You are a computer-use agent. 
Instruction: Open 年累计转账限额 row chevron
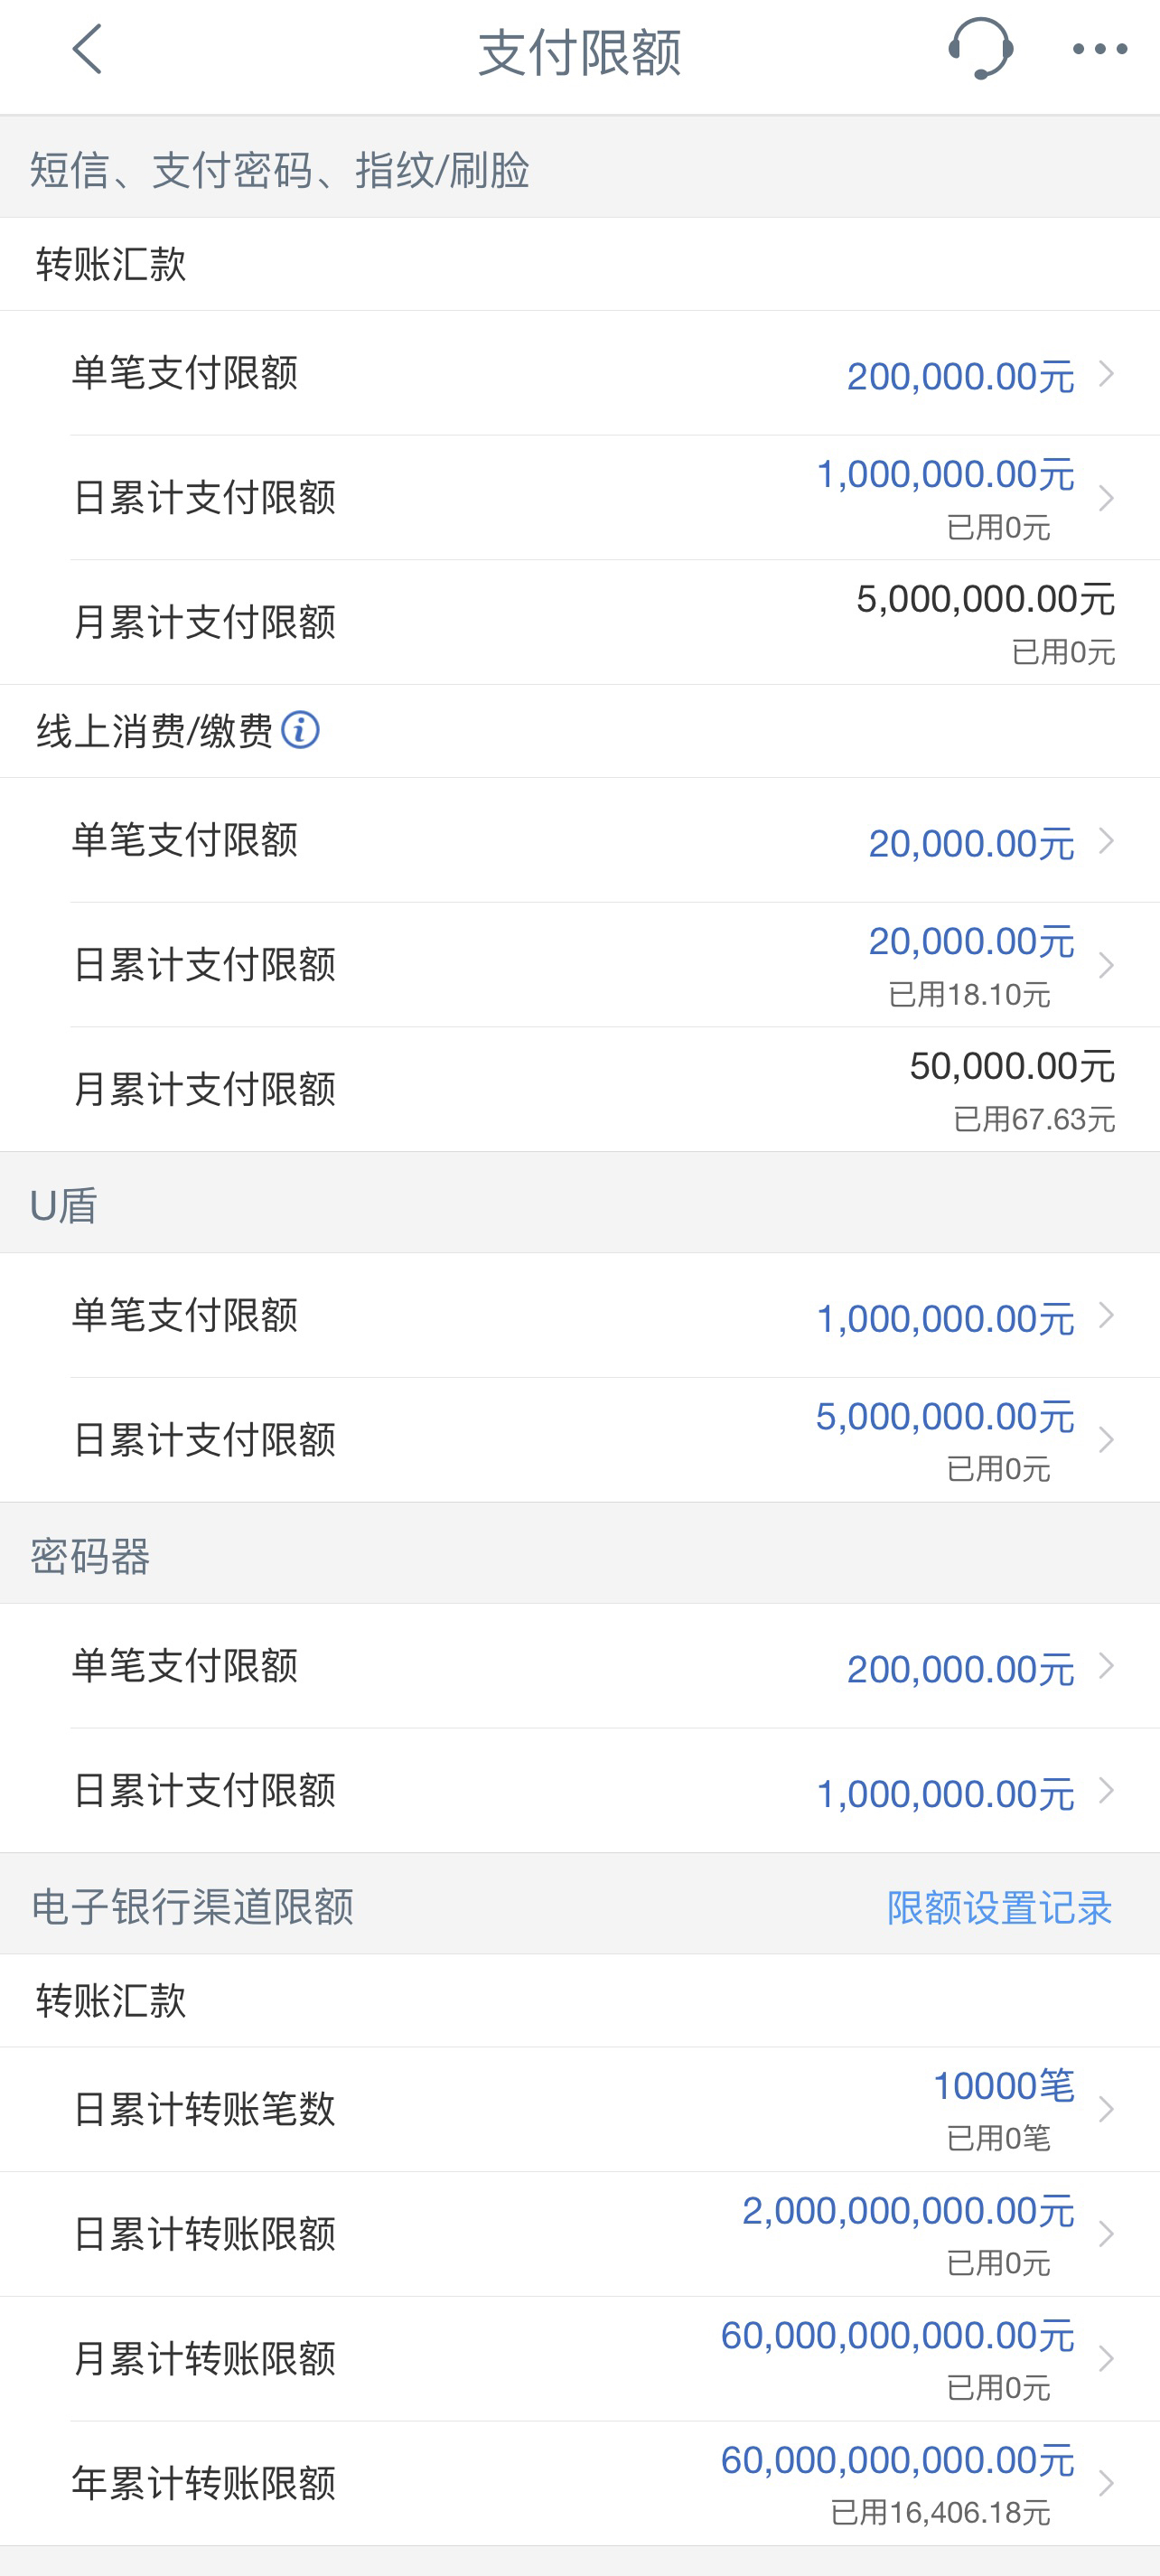[x=1106, y=2483]
